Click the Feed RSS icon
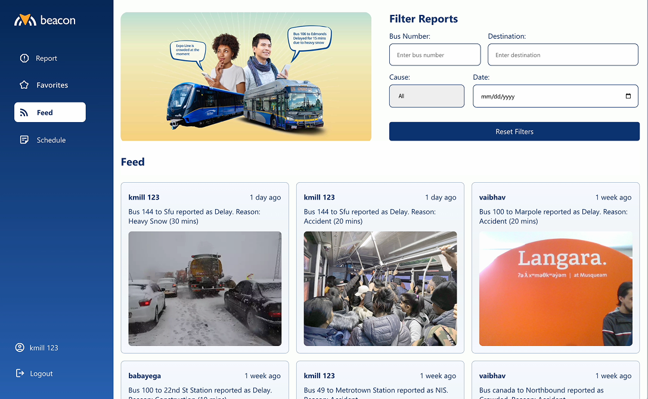The width and height of the screenshot is (648, 399). pyautogui.click(x=24, y=113)
